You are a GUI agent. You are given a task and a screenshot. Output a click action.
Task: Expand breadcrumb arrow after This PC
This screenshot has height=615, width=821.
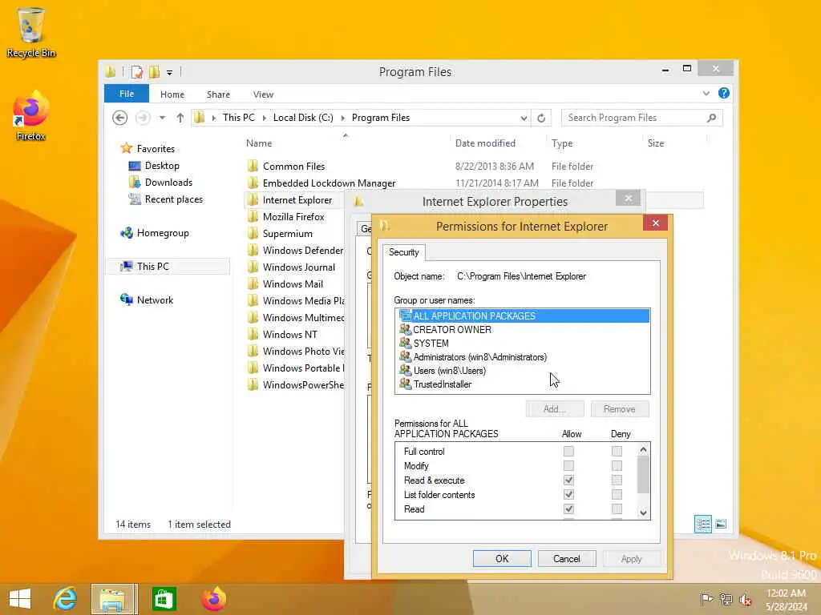point(264,119)
